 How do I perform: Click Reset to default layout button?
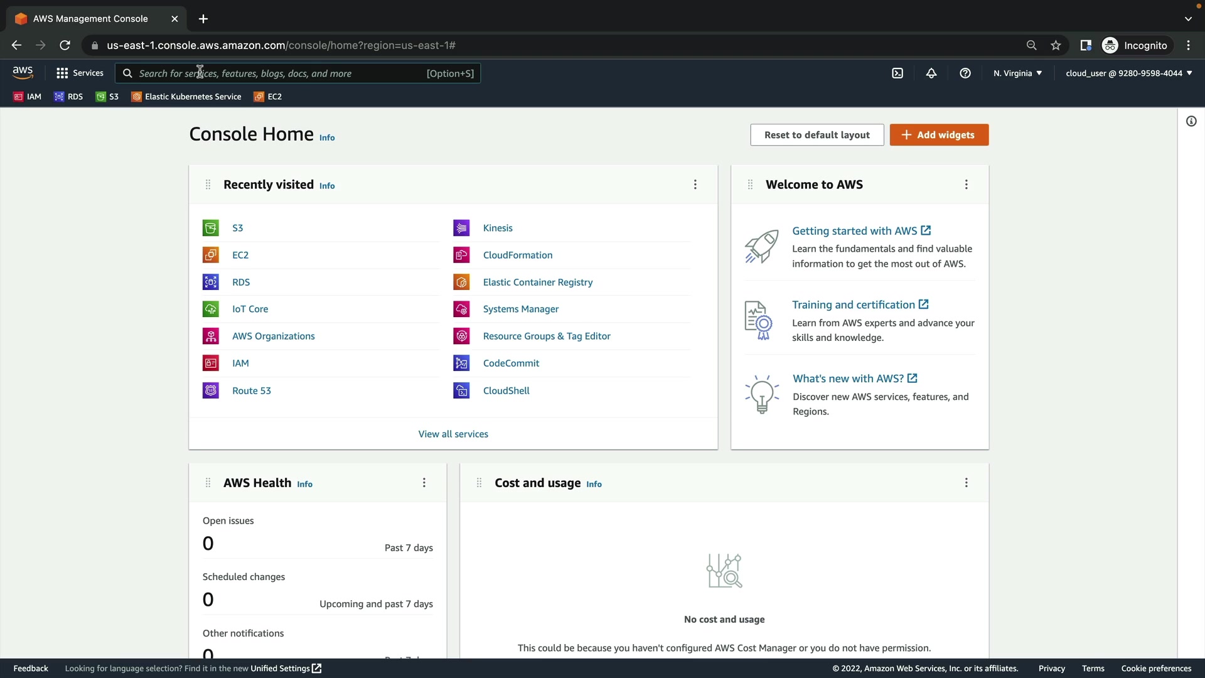pyautogui.click(x=817, y=135)
